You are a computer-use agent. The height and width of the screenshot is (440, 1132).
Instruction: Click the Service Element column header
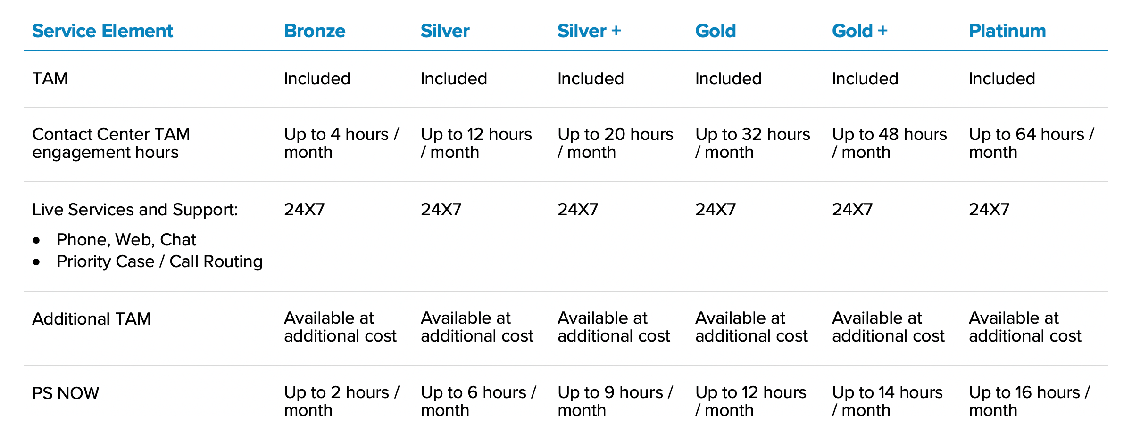(102, 31)
